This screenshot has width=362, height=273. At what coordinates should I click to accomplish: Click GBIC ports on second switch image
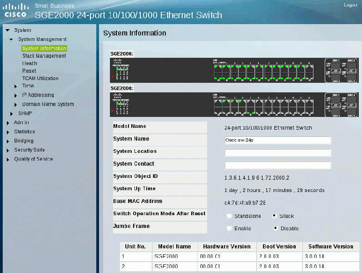tap(341, 105)
